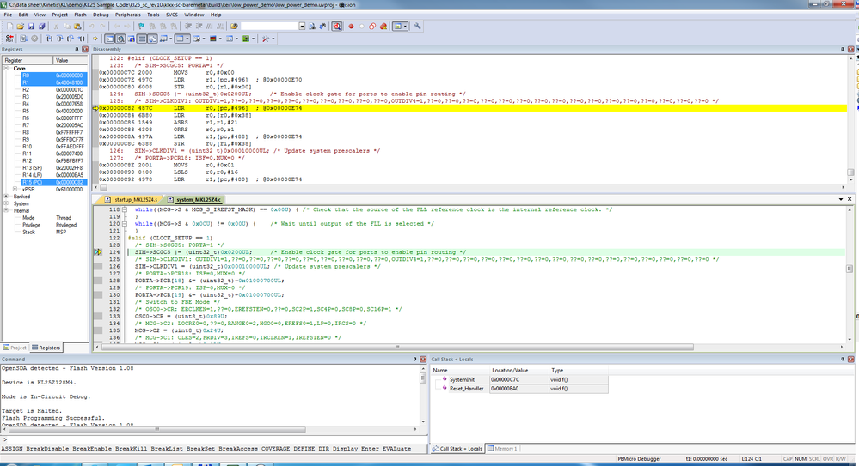859x466 pixels.
Task: Click the Save file toolbar icon
Action: point(30,27)
